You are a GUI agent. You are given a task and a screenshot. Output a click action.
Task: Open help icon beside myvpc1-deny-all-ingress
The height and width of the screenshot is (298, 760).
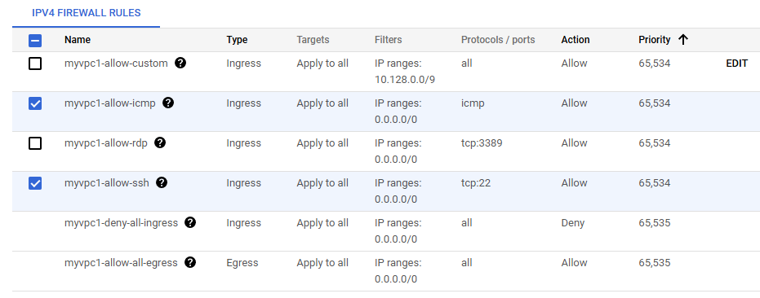click(190, 222)
